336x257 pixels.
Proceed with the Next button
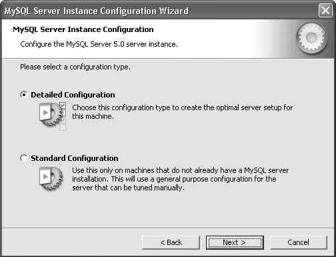click(x=235, y=242)
